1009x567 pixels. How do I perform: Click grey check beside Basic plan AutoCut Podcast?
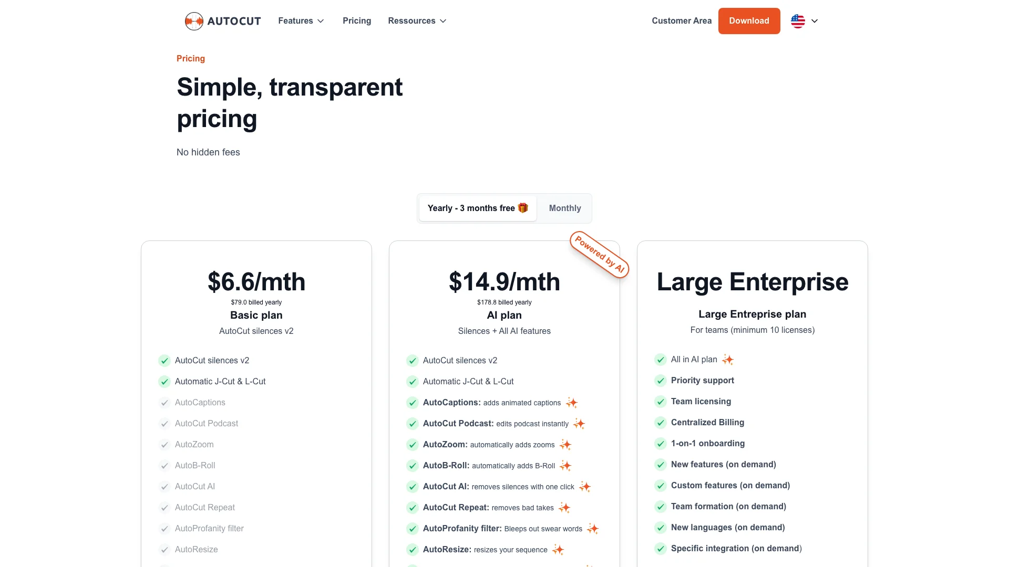point(164,424)
